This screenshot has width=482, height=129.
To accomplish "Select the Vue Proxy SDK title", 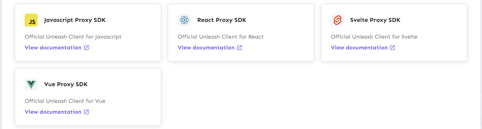I will point(66,84).
